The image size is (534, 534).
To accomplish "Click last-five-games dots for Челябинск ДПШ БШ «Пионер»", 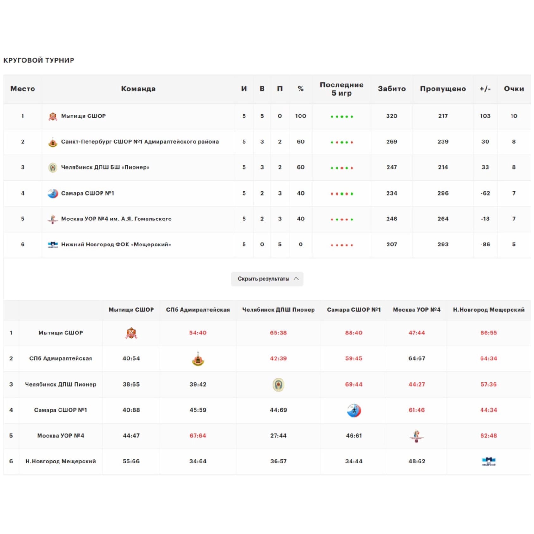I will 342,168.
